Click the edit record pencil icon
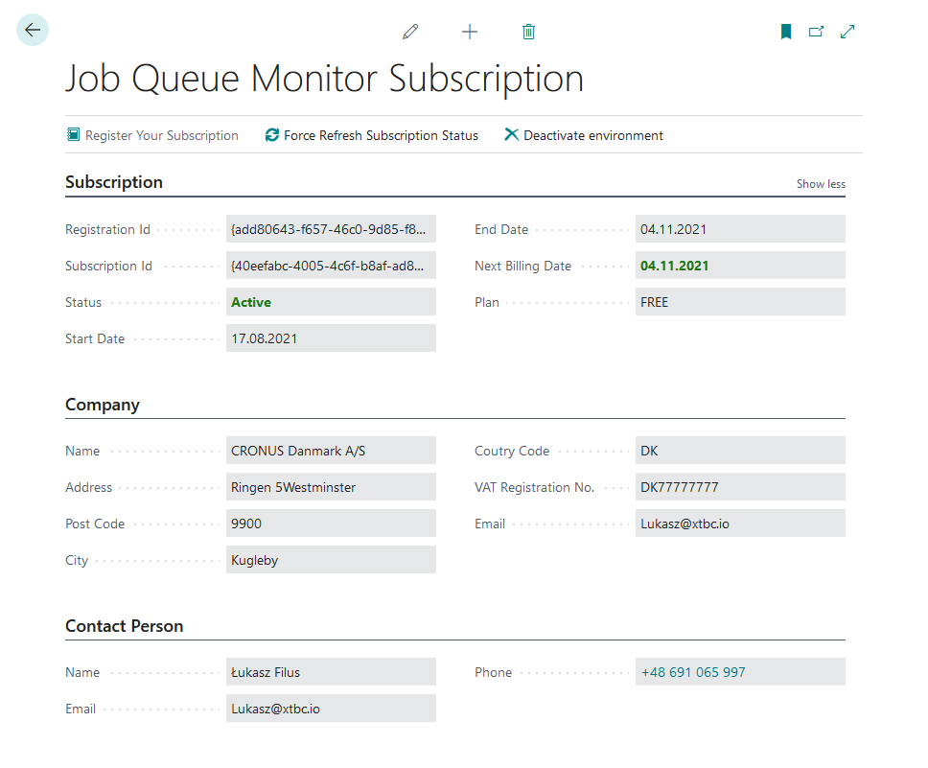 coord(410,31)
